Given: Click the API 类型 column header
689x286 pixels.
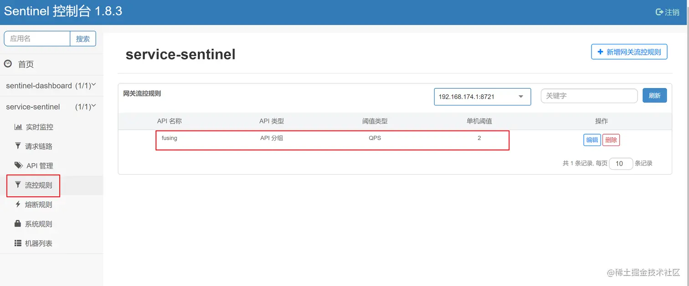Looking at the screenshot, I should [272, 121].
